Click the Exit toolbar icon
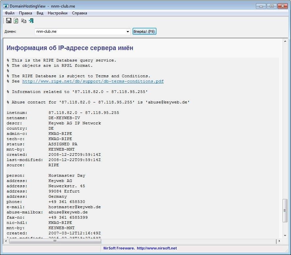Screen dimensions: 291x255 (x=31, y=21)
